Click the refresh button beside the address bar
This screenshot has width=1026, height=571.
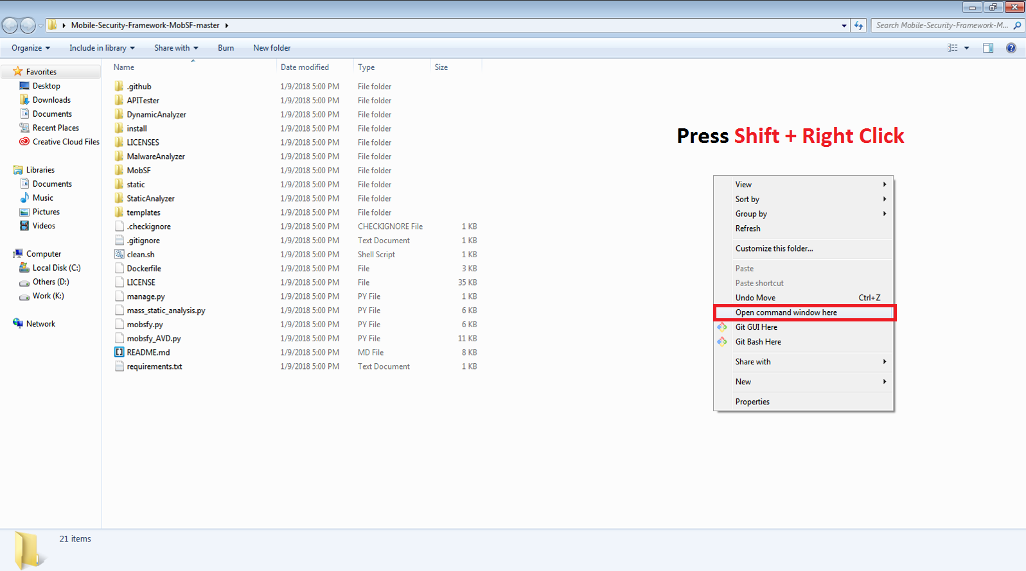click(858, 26)
